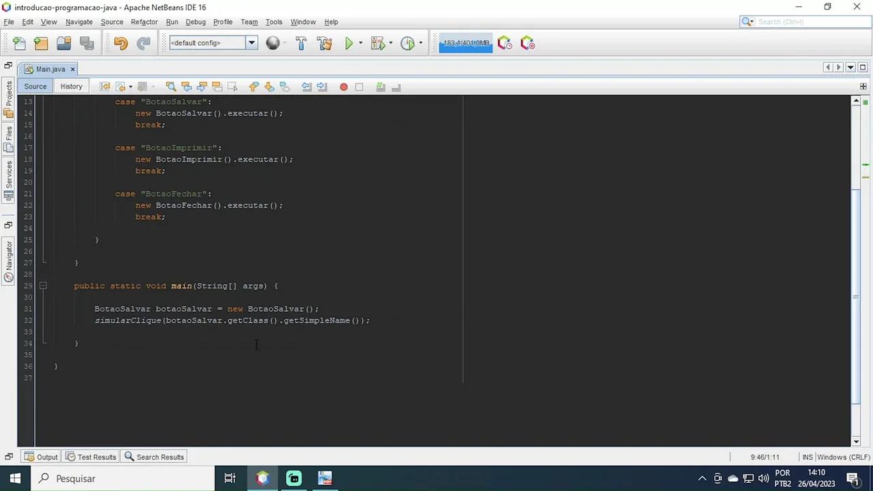Open Firefox from the taskbar

pos(263,478)
